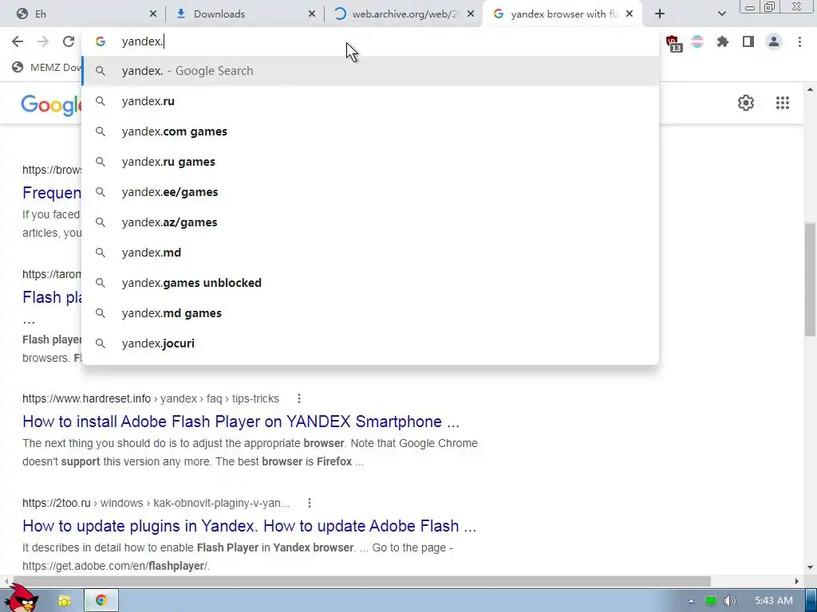Open Google search settings gear
The width and height of the screenshot is (817, 612).
(x=746, y=103)
